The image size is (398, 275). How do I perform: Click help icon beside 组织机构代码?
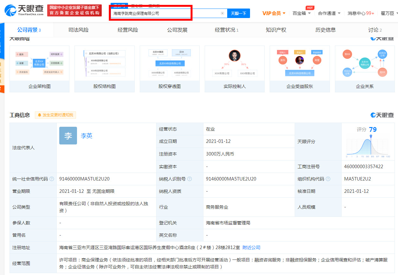pos(328,179)
